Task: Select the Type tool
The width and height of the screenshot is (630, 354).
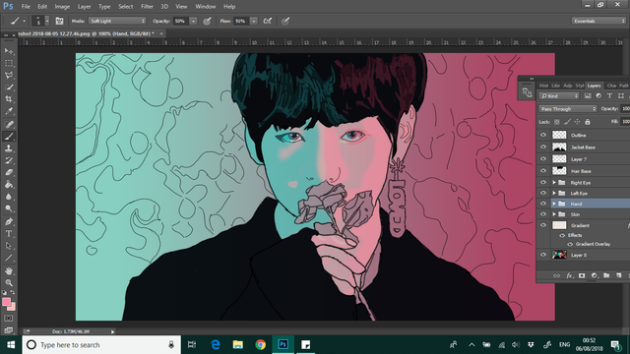Action: (9, 234)
